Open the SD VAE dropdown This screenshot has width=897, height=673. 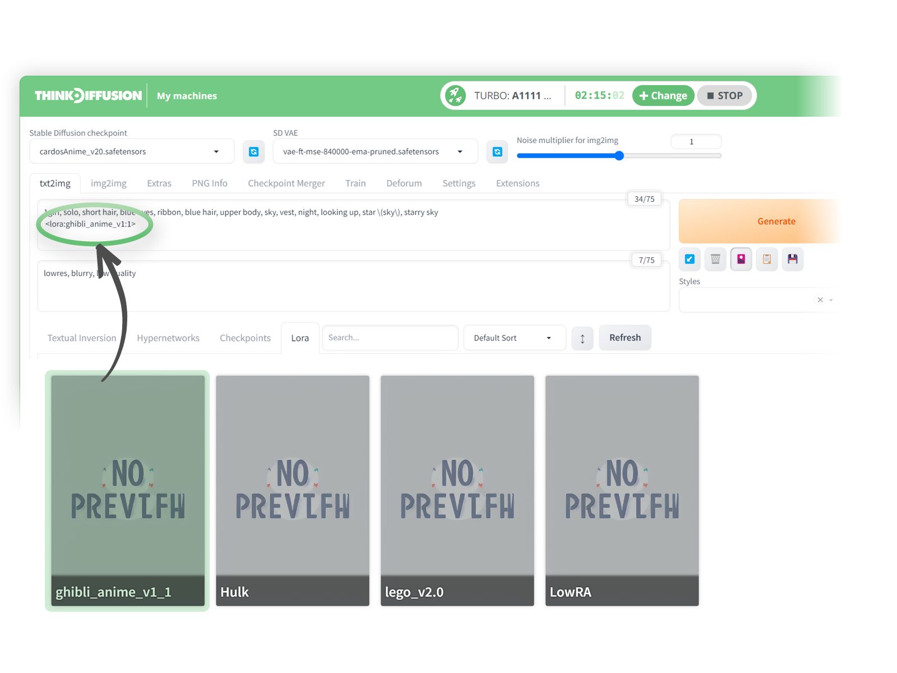(375, 151)
